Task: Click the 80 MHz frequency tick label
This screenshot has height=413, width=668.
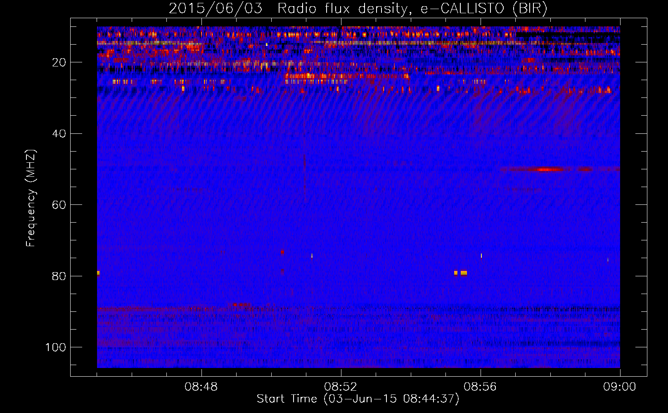Action: (x=59, y=276)
